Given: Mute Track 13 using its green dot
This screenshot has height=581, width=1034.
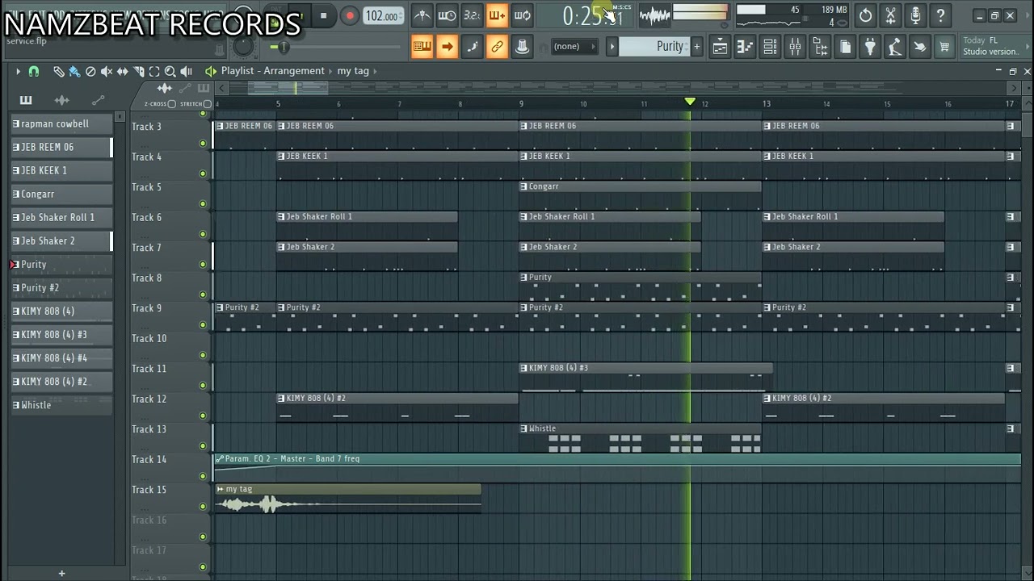Looking at the screenshot, I should 203,446.
